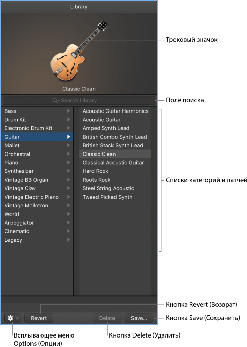Click the Search Library field
Image resolution: width=247 pixels, height=347 pixels.
[79, 100]
